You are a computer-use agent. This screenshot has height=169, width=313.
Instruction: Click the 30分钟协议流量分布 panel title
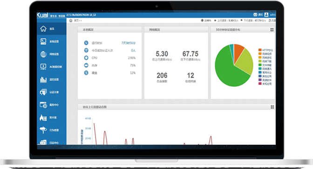click(x=228, y=30)
